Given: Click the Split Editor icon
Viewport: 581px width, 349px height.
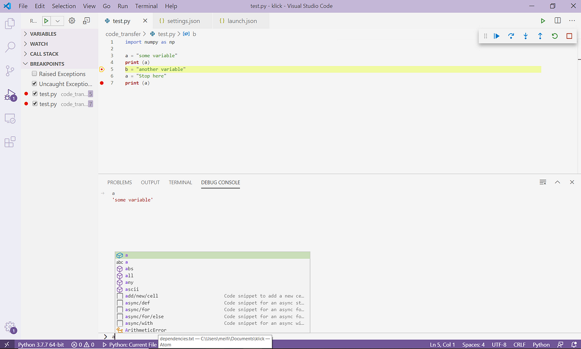Looking at the screenshot, I should click(557, 20).
